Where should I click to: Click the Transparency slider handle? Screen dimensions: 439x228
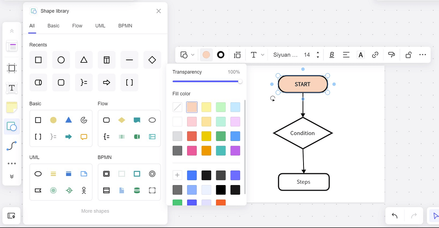(x=240, y=81)
